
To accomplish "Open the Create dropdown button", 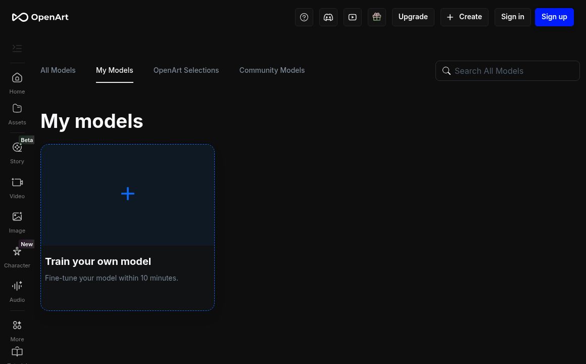I will tap(464, 17).
